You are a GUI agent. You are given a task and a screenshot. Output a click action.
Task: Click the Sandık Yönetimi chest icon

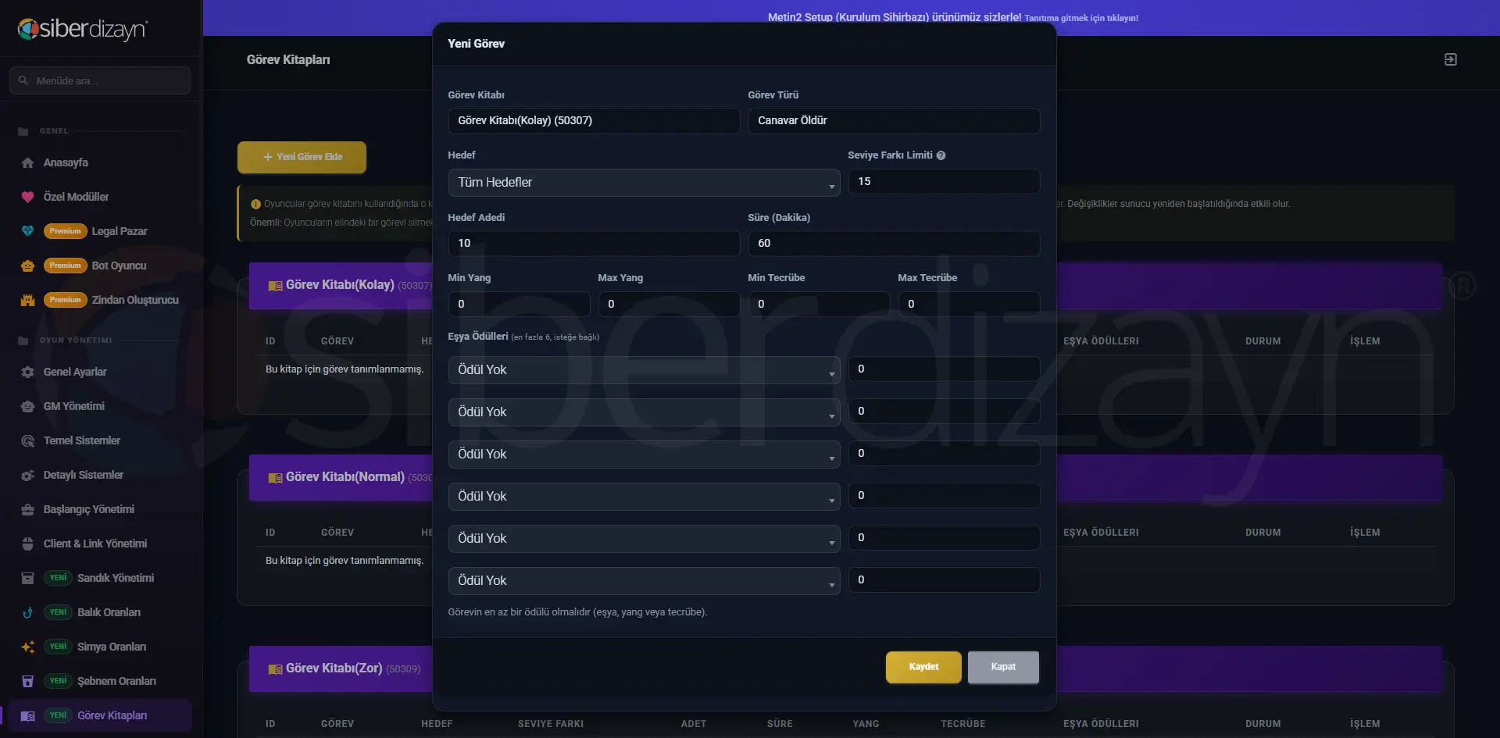point(28,578)
